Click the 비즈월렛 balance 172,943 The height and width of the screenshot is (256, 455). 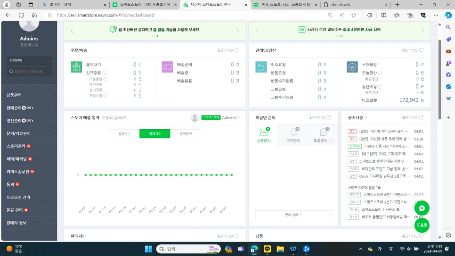point(409,100)
